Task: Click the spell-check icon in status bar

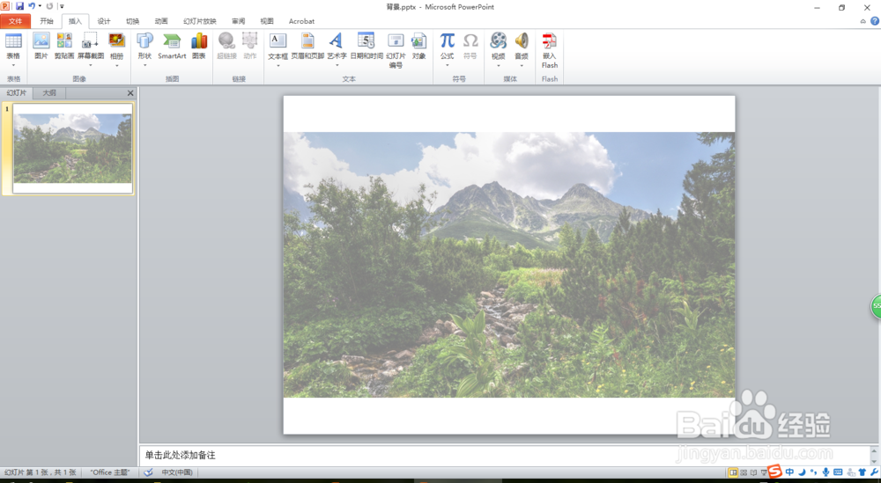Action: click(148, 472)
